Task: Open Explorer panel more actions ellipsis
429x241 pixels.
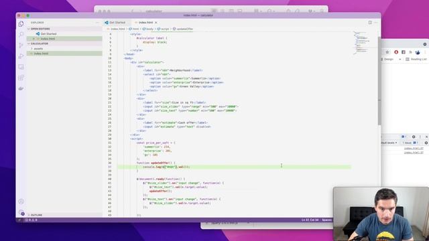Action: (x=97, y=23)
